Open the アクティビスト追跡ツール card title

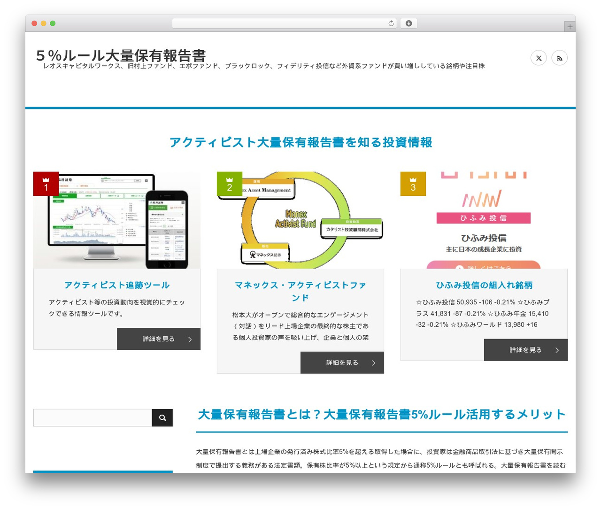pyautogui.click(x=117, y=285)
